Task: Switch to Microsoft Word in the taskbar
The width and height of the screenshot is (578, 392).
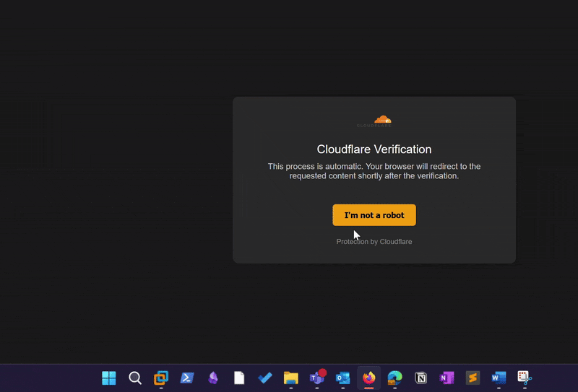Action: click(499, 378)
